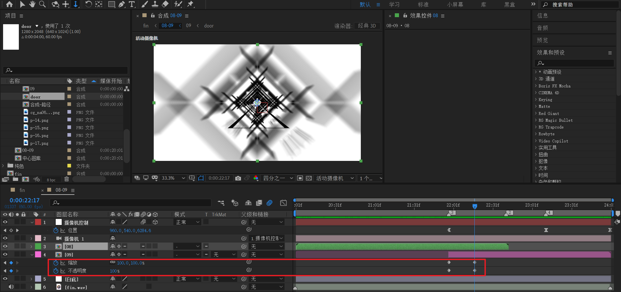This screenshot has height=292, width=621.
Task: Select the Pen tool
Action: point(122,4)
